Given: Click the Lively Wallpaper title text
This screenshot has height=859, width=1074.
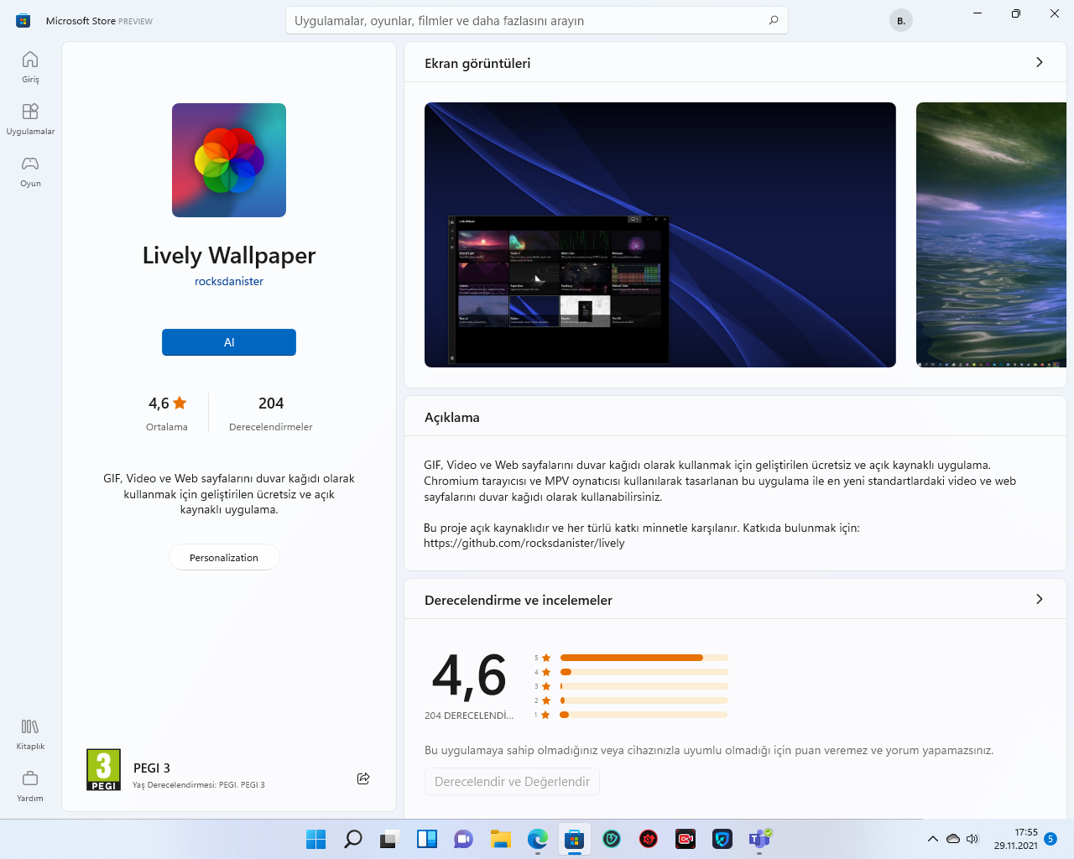Looking at the screenshot, I should tap(229, 255).
